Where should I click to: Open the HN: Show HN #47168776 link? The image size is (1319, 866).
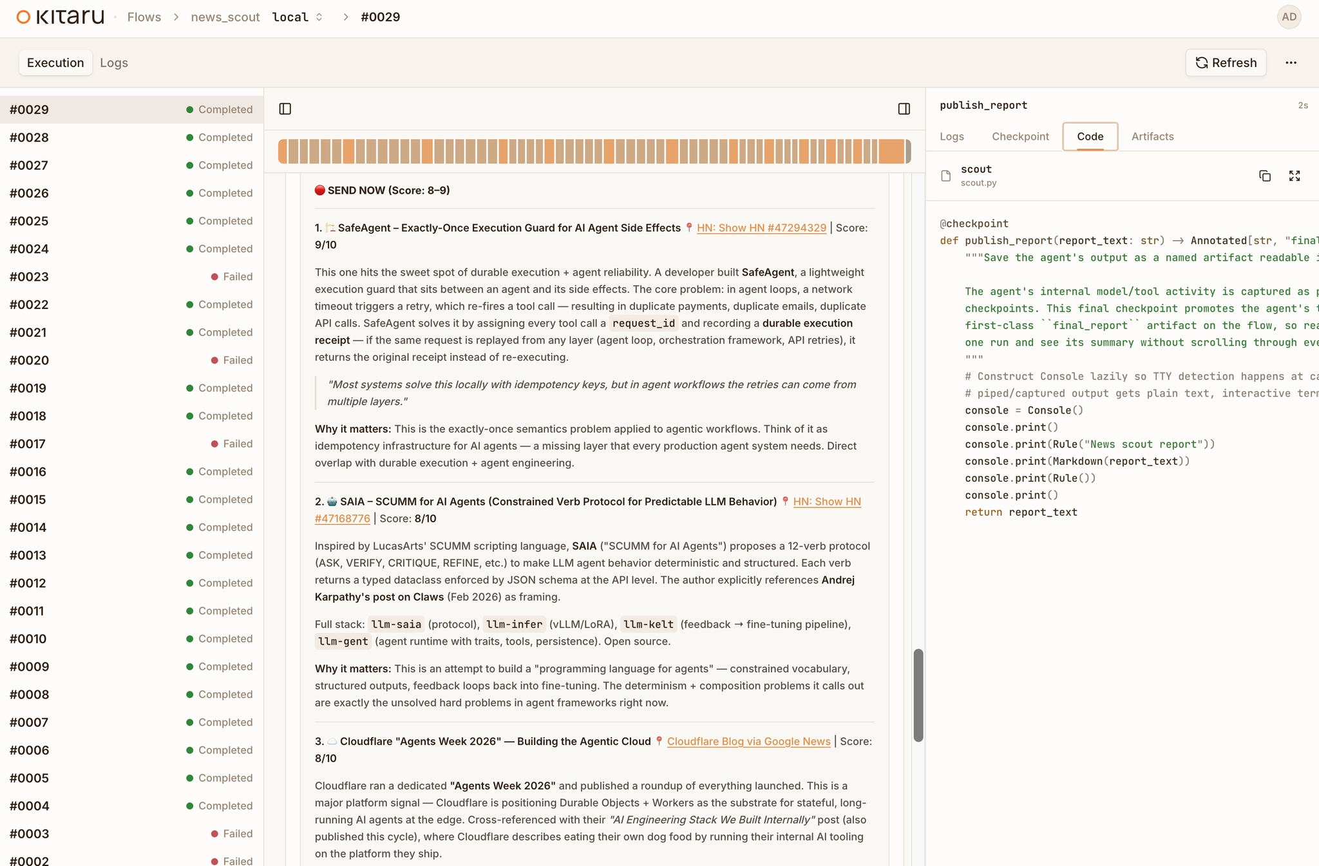pyautogui.click(x=827, y=502)
